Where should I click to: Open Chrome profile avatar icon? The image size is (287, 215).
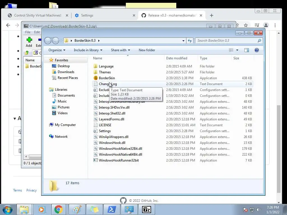pos(266,25)
